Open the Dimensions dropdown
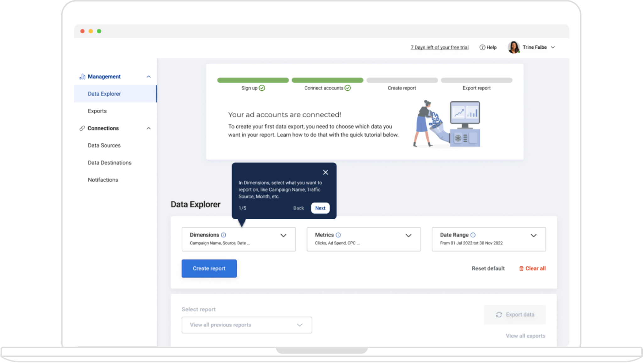643x363 pixels. point(283,236)
